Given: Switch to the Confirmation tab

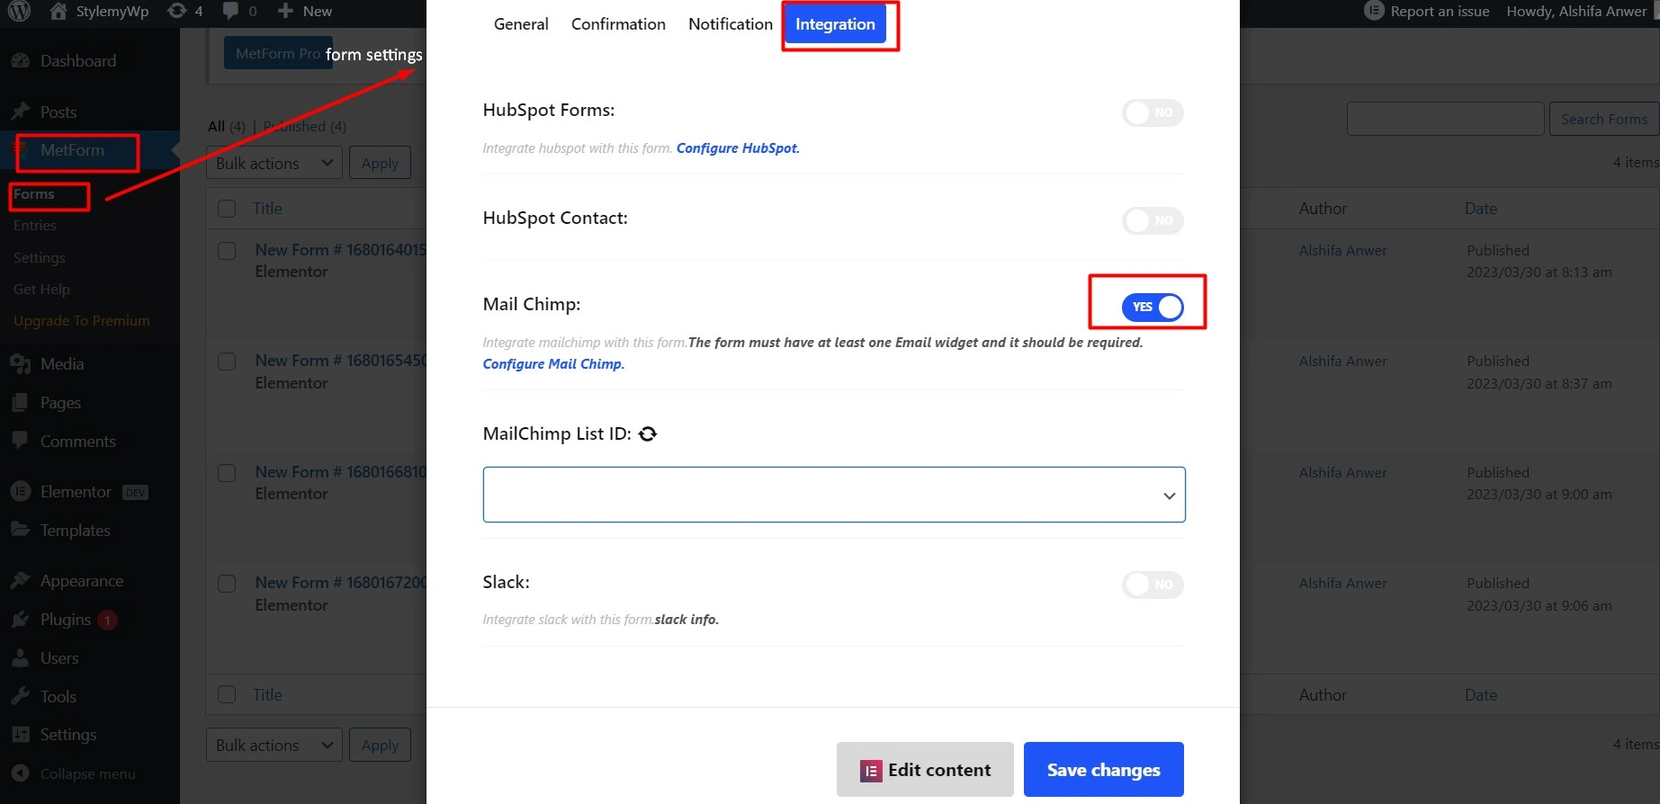Looking at the screenshot, I should click(618, 24).
